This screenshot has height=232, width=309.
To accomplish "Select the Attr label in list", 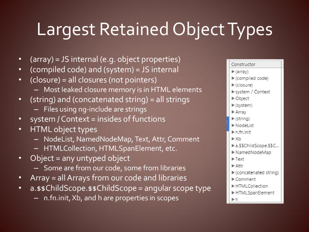I will coord(239,166).
